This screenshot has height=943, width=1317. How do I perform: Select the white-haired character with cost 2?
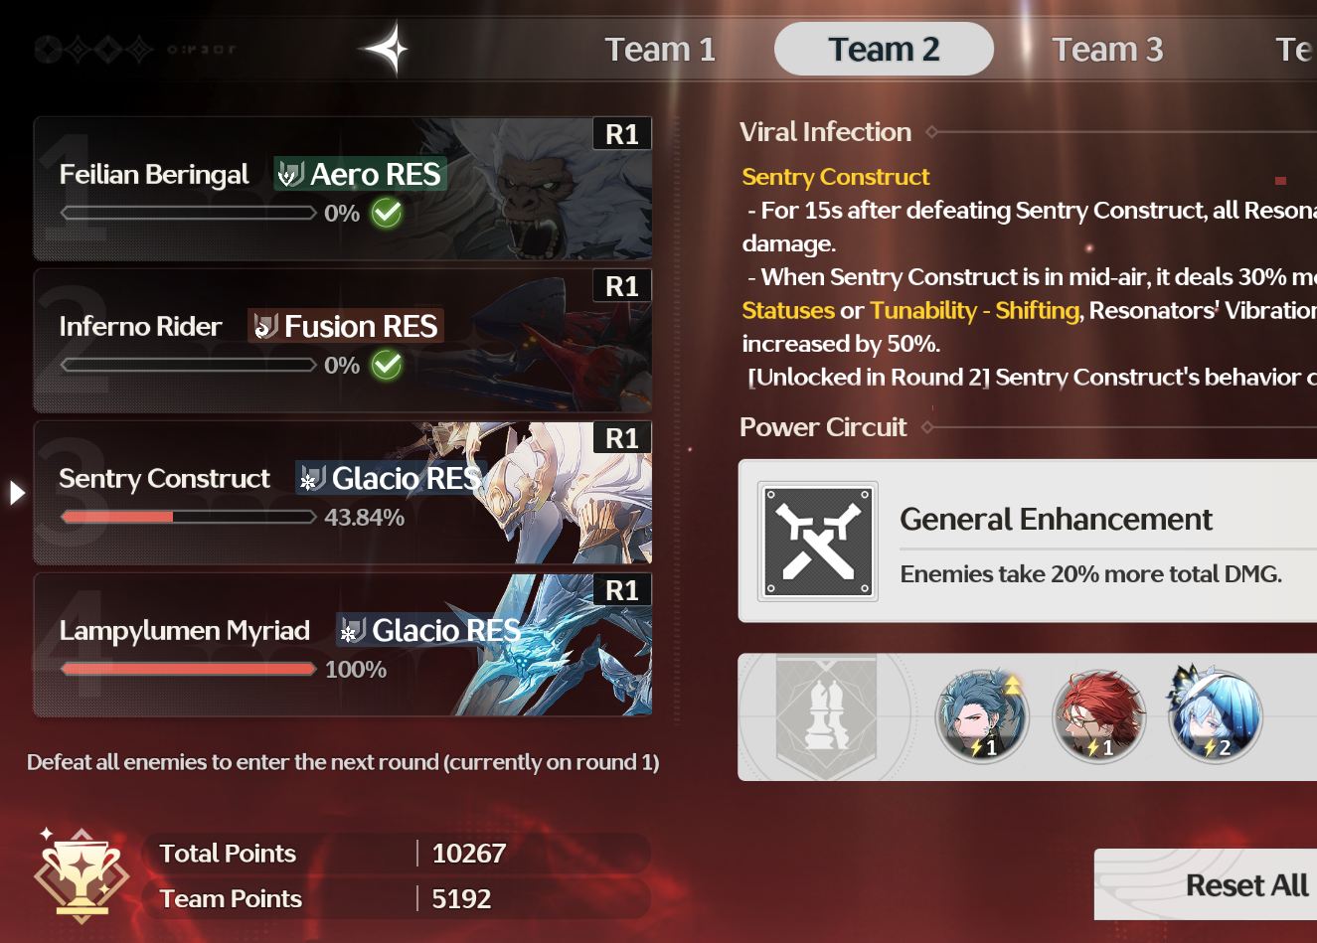(x=1216, y=715)
